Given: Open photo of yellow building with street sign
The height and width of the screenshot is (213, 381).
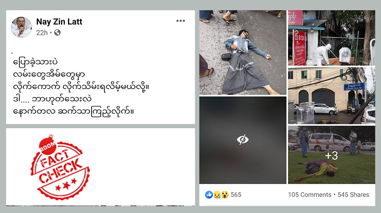Looking at the screenshot, I should click(331, 95).
